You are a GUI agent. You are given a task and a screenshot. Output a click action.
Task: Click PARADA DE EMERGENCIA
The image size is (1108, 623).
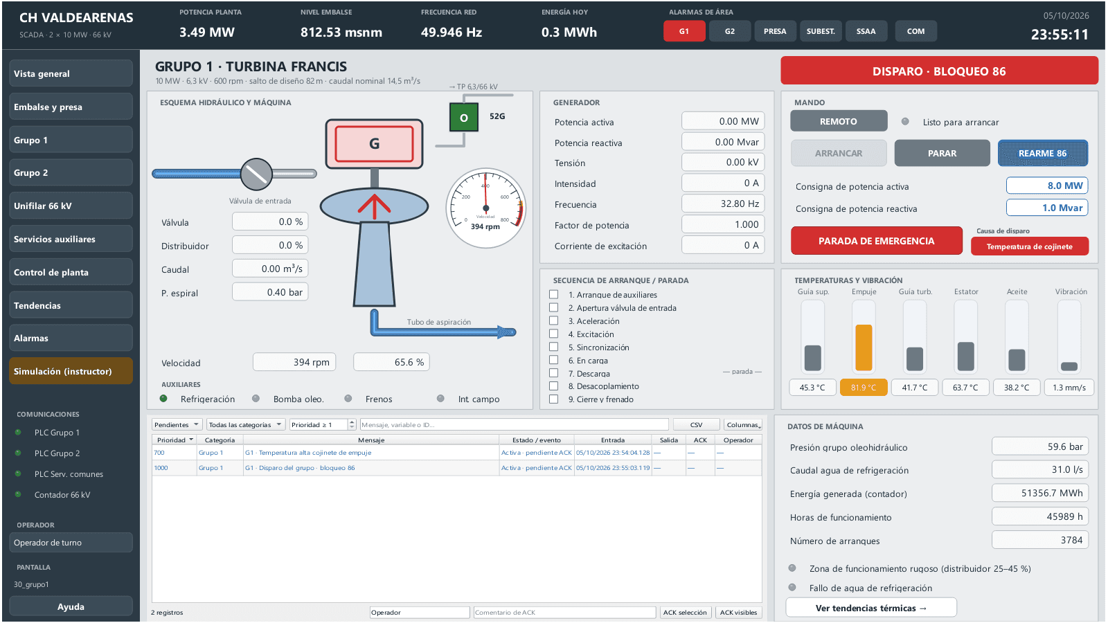[x=877, y=241]
